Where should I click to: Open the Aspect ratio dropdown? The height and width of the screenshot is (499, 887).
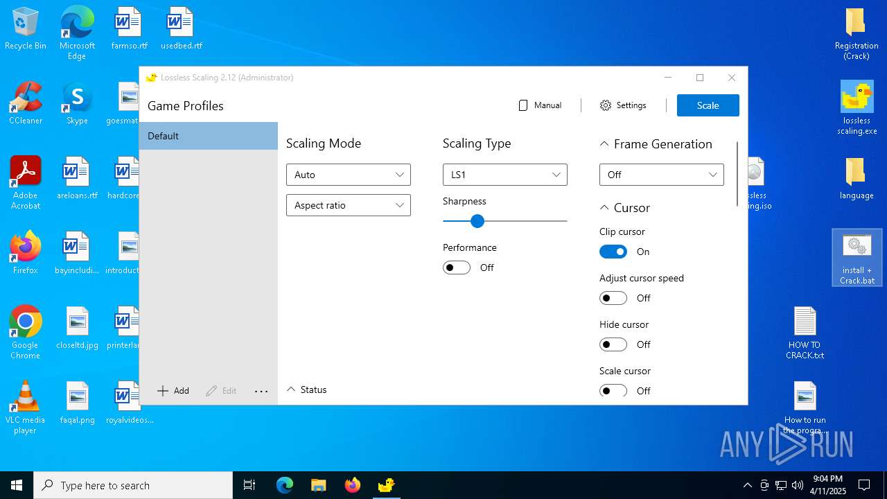coord(349,205)
